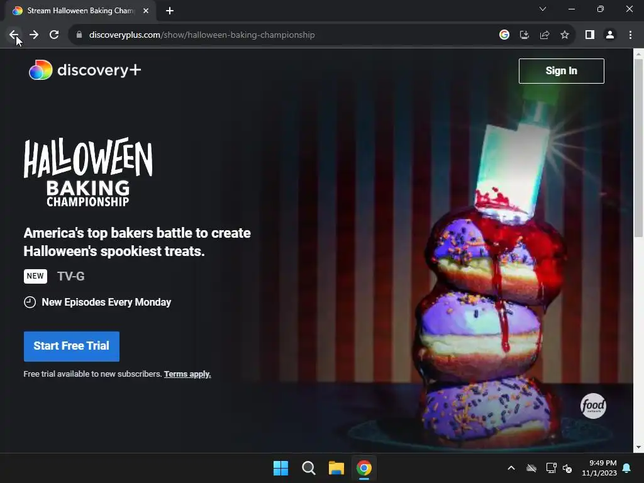Screen dimensions: 644x483
Task: Click the Chrome taskbar icon
Action: (x=364, y=468)
